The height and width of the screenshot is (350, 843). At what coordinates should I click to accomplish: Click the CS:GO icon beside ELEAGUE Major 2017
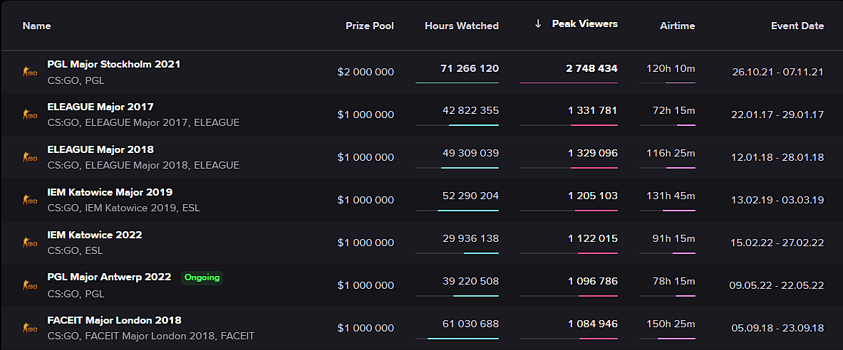coord(29,115)
